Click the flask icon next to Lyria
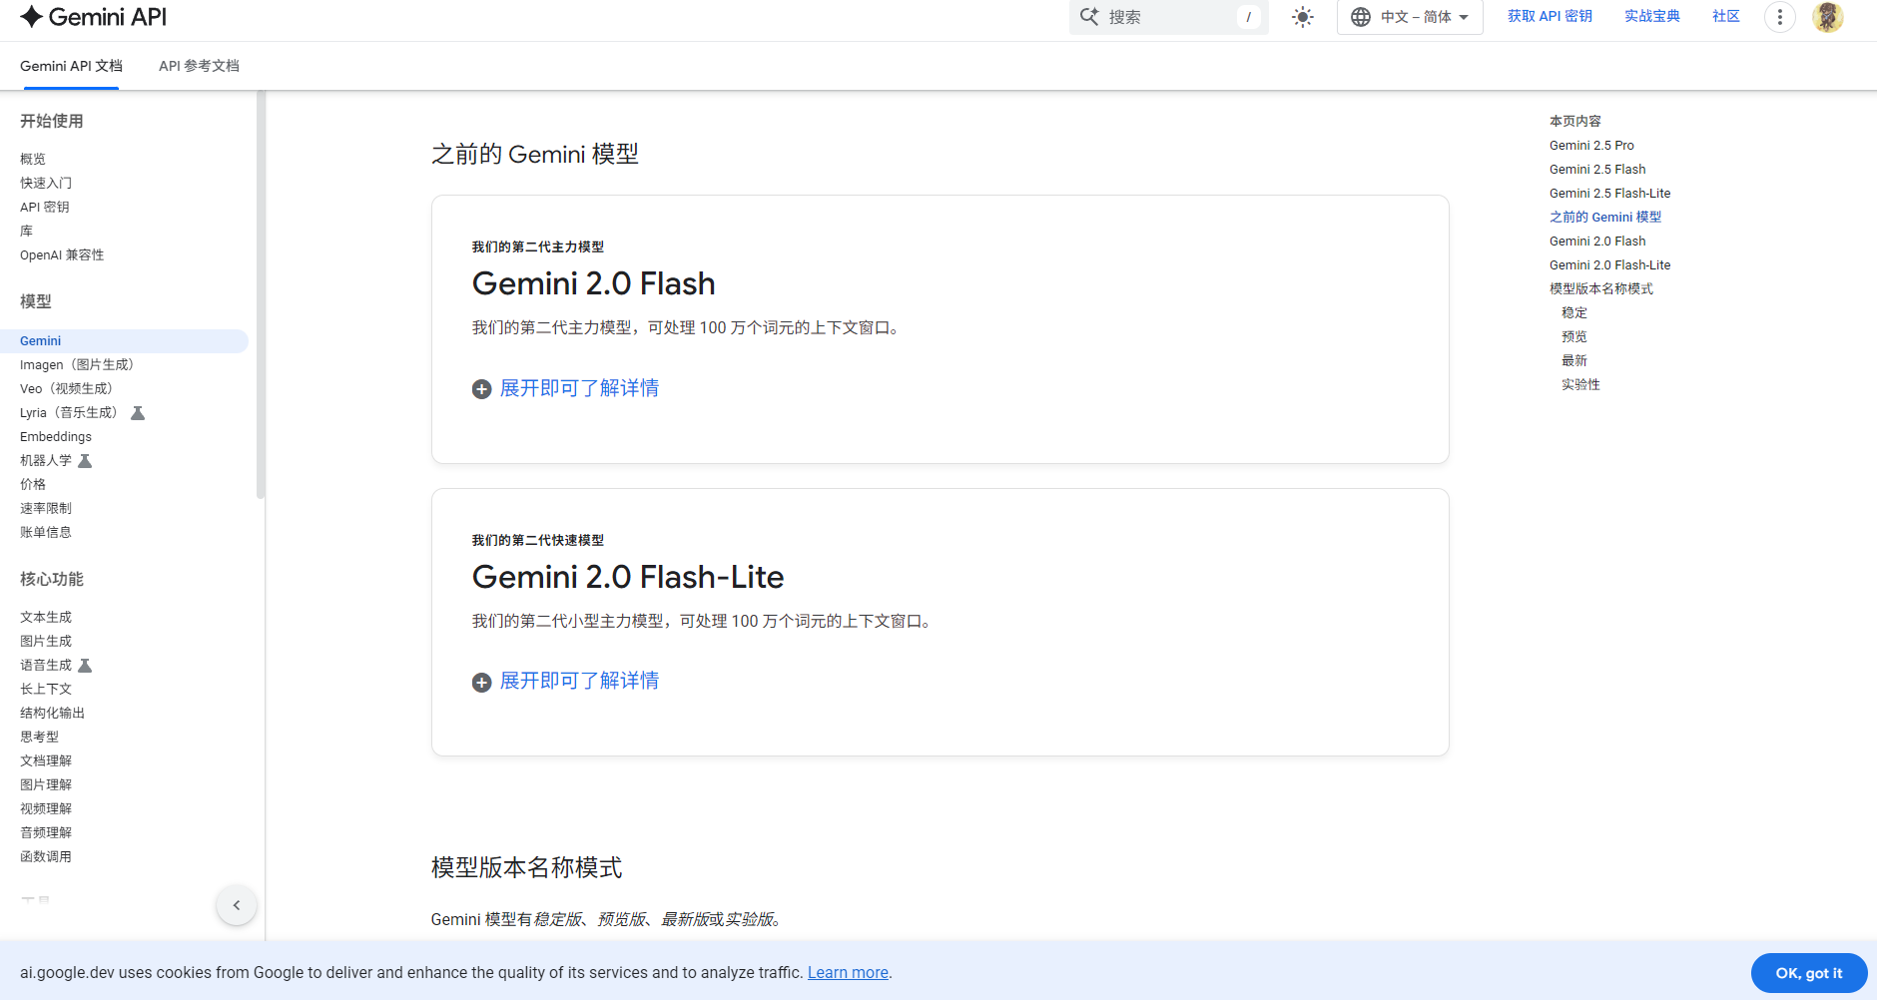The height and width of the screenshot is (1000, 1877). coord(138,413)
